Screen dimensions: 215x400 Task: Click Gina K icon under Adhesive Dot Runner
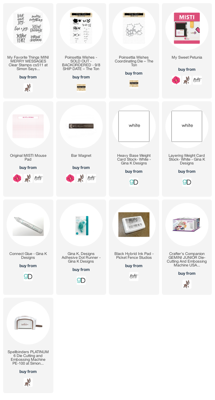(x=81, y=280)
